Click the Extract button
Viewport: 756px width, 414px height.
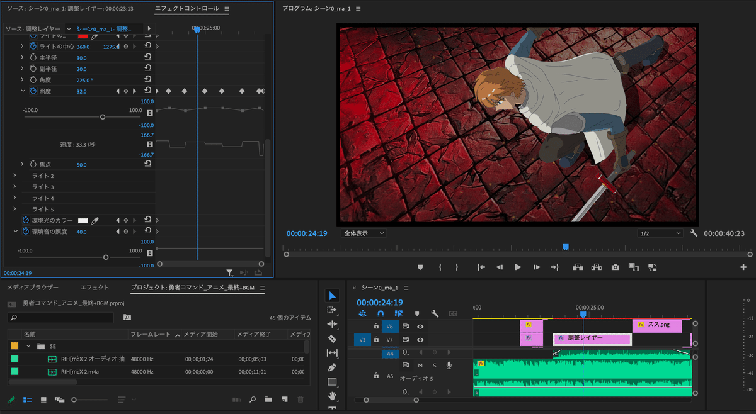595,267
